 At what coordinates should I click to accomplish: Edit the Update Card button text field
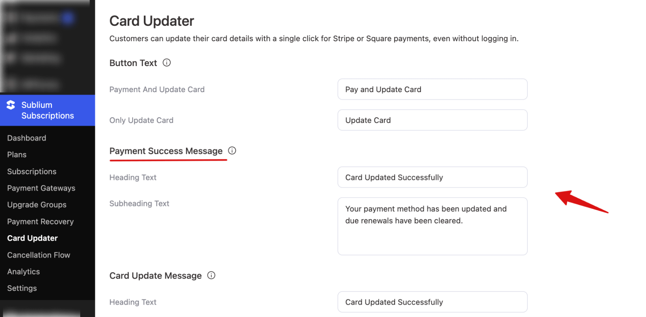point(432,120)
